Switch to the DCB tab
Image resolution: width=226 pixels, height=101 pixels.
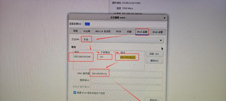point(118,31)
